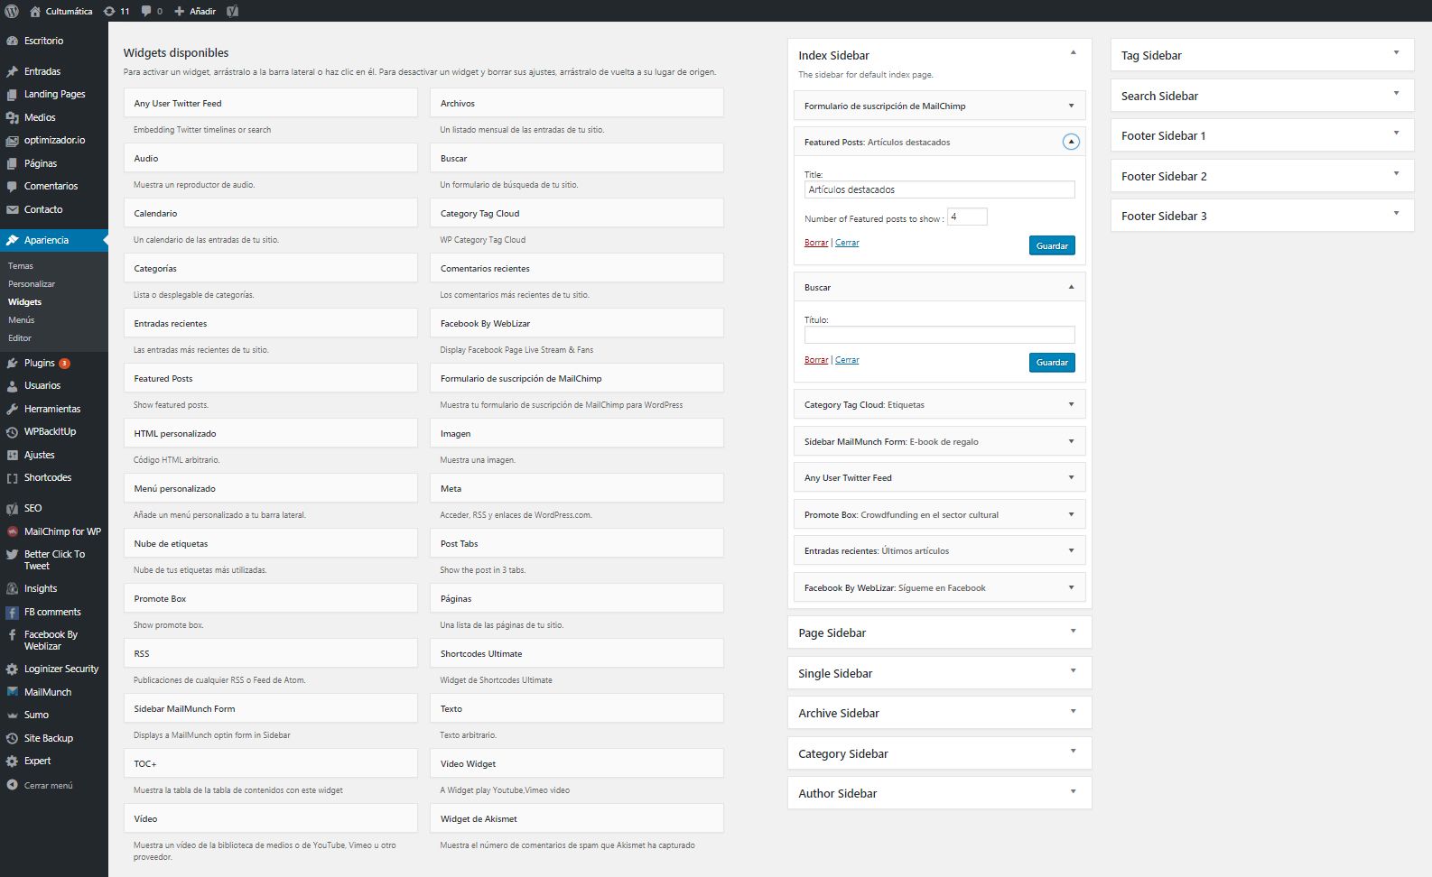Collapse the Index Sidebar panel
The image size is (1432, 877).
pyautogui.click(x=1073, y=52)
